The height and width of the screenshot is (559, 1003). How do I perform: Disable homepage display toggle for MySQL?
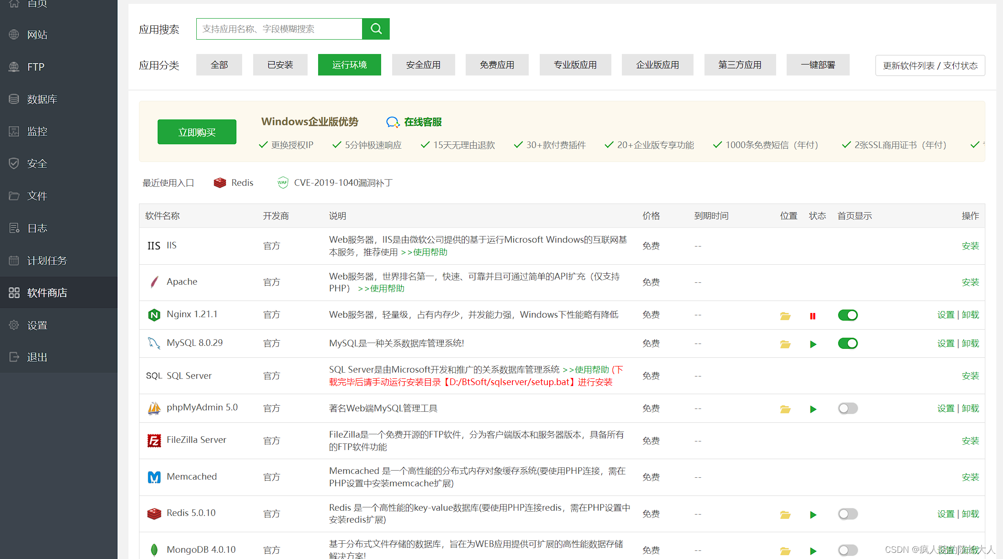[x=848, y=344]
